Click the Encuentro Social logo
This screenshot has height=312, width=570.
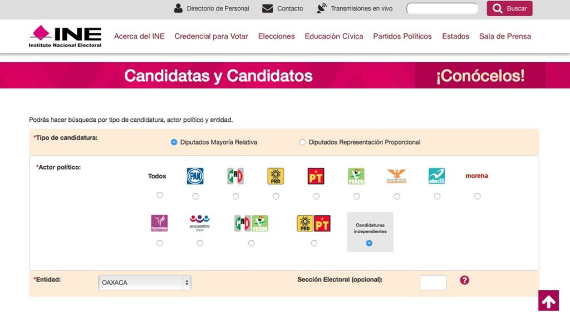pyautogui.click(x=200, y=223)
